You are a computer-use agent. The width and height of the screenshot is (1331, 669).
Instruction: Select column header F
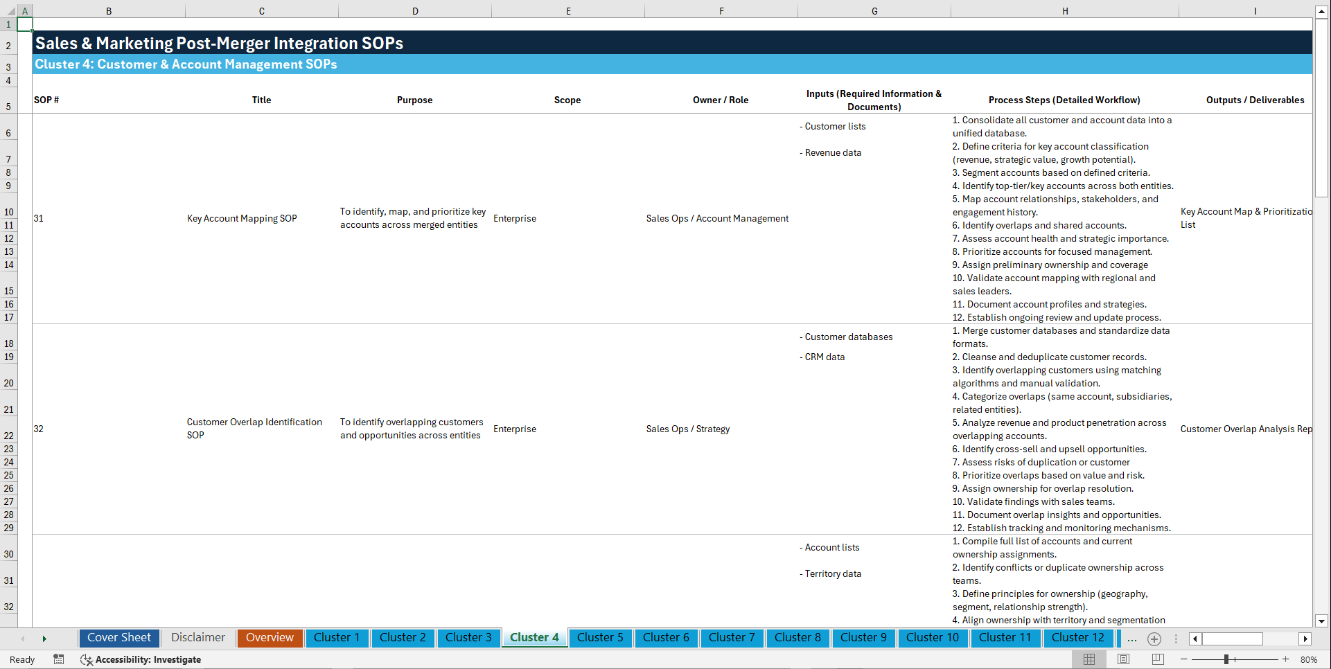[x=721, y=11]
